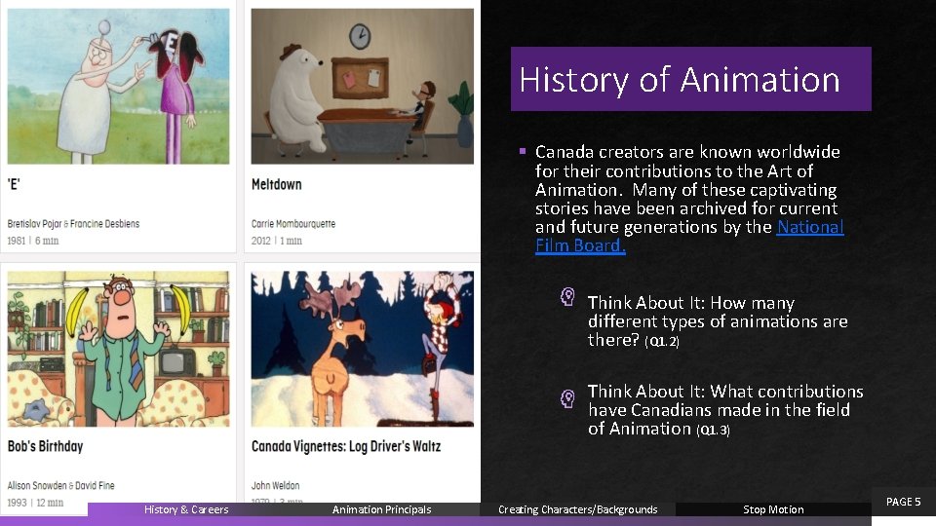Screen dimensions: 936x526
Task: Click the '1993 | 12 min' film details
Action: [x=35, y=503]
